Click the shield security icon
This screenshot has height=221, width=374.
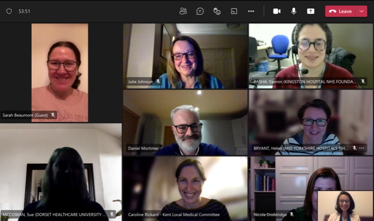pyautogui.click(x=9, y=11)
